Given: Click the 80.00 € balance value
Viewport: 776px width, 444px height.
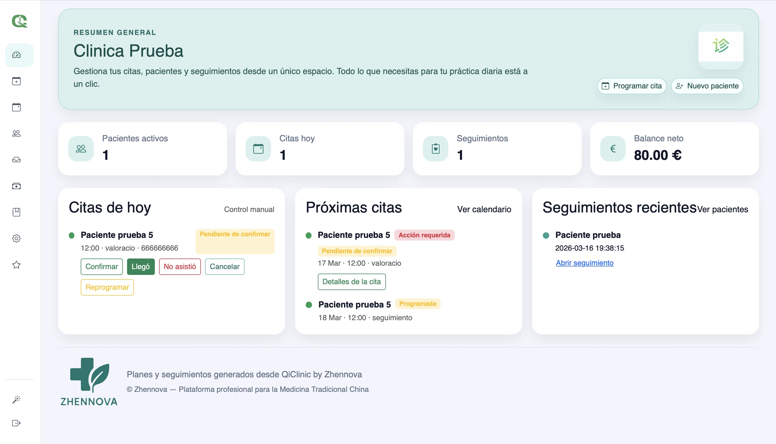Looking at the screenshot, I should pyautogui.click(x=658, y=155).
